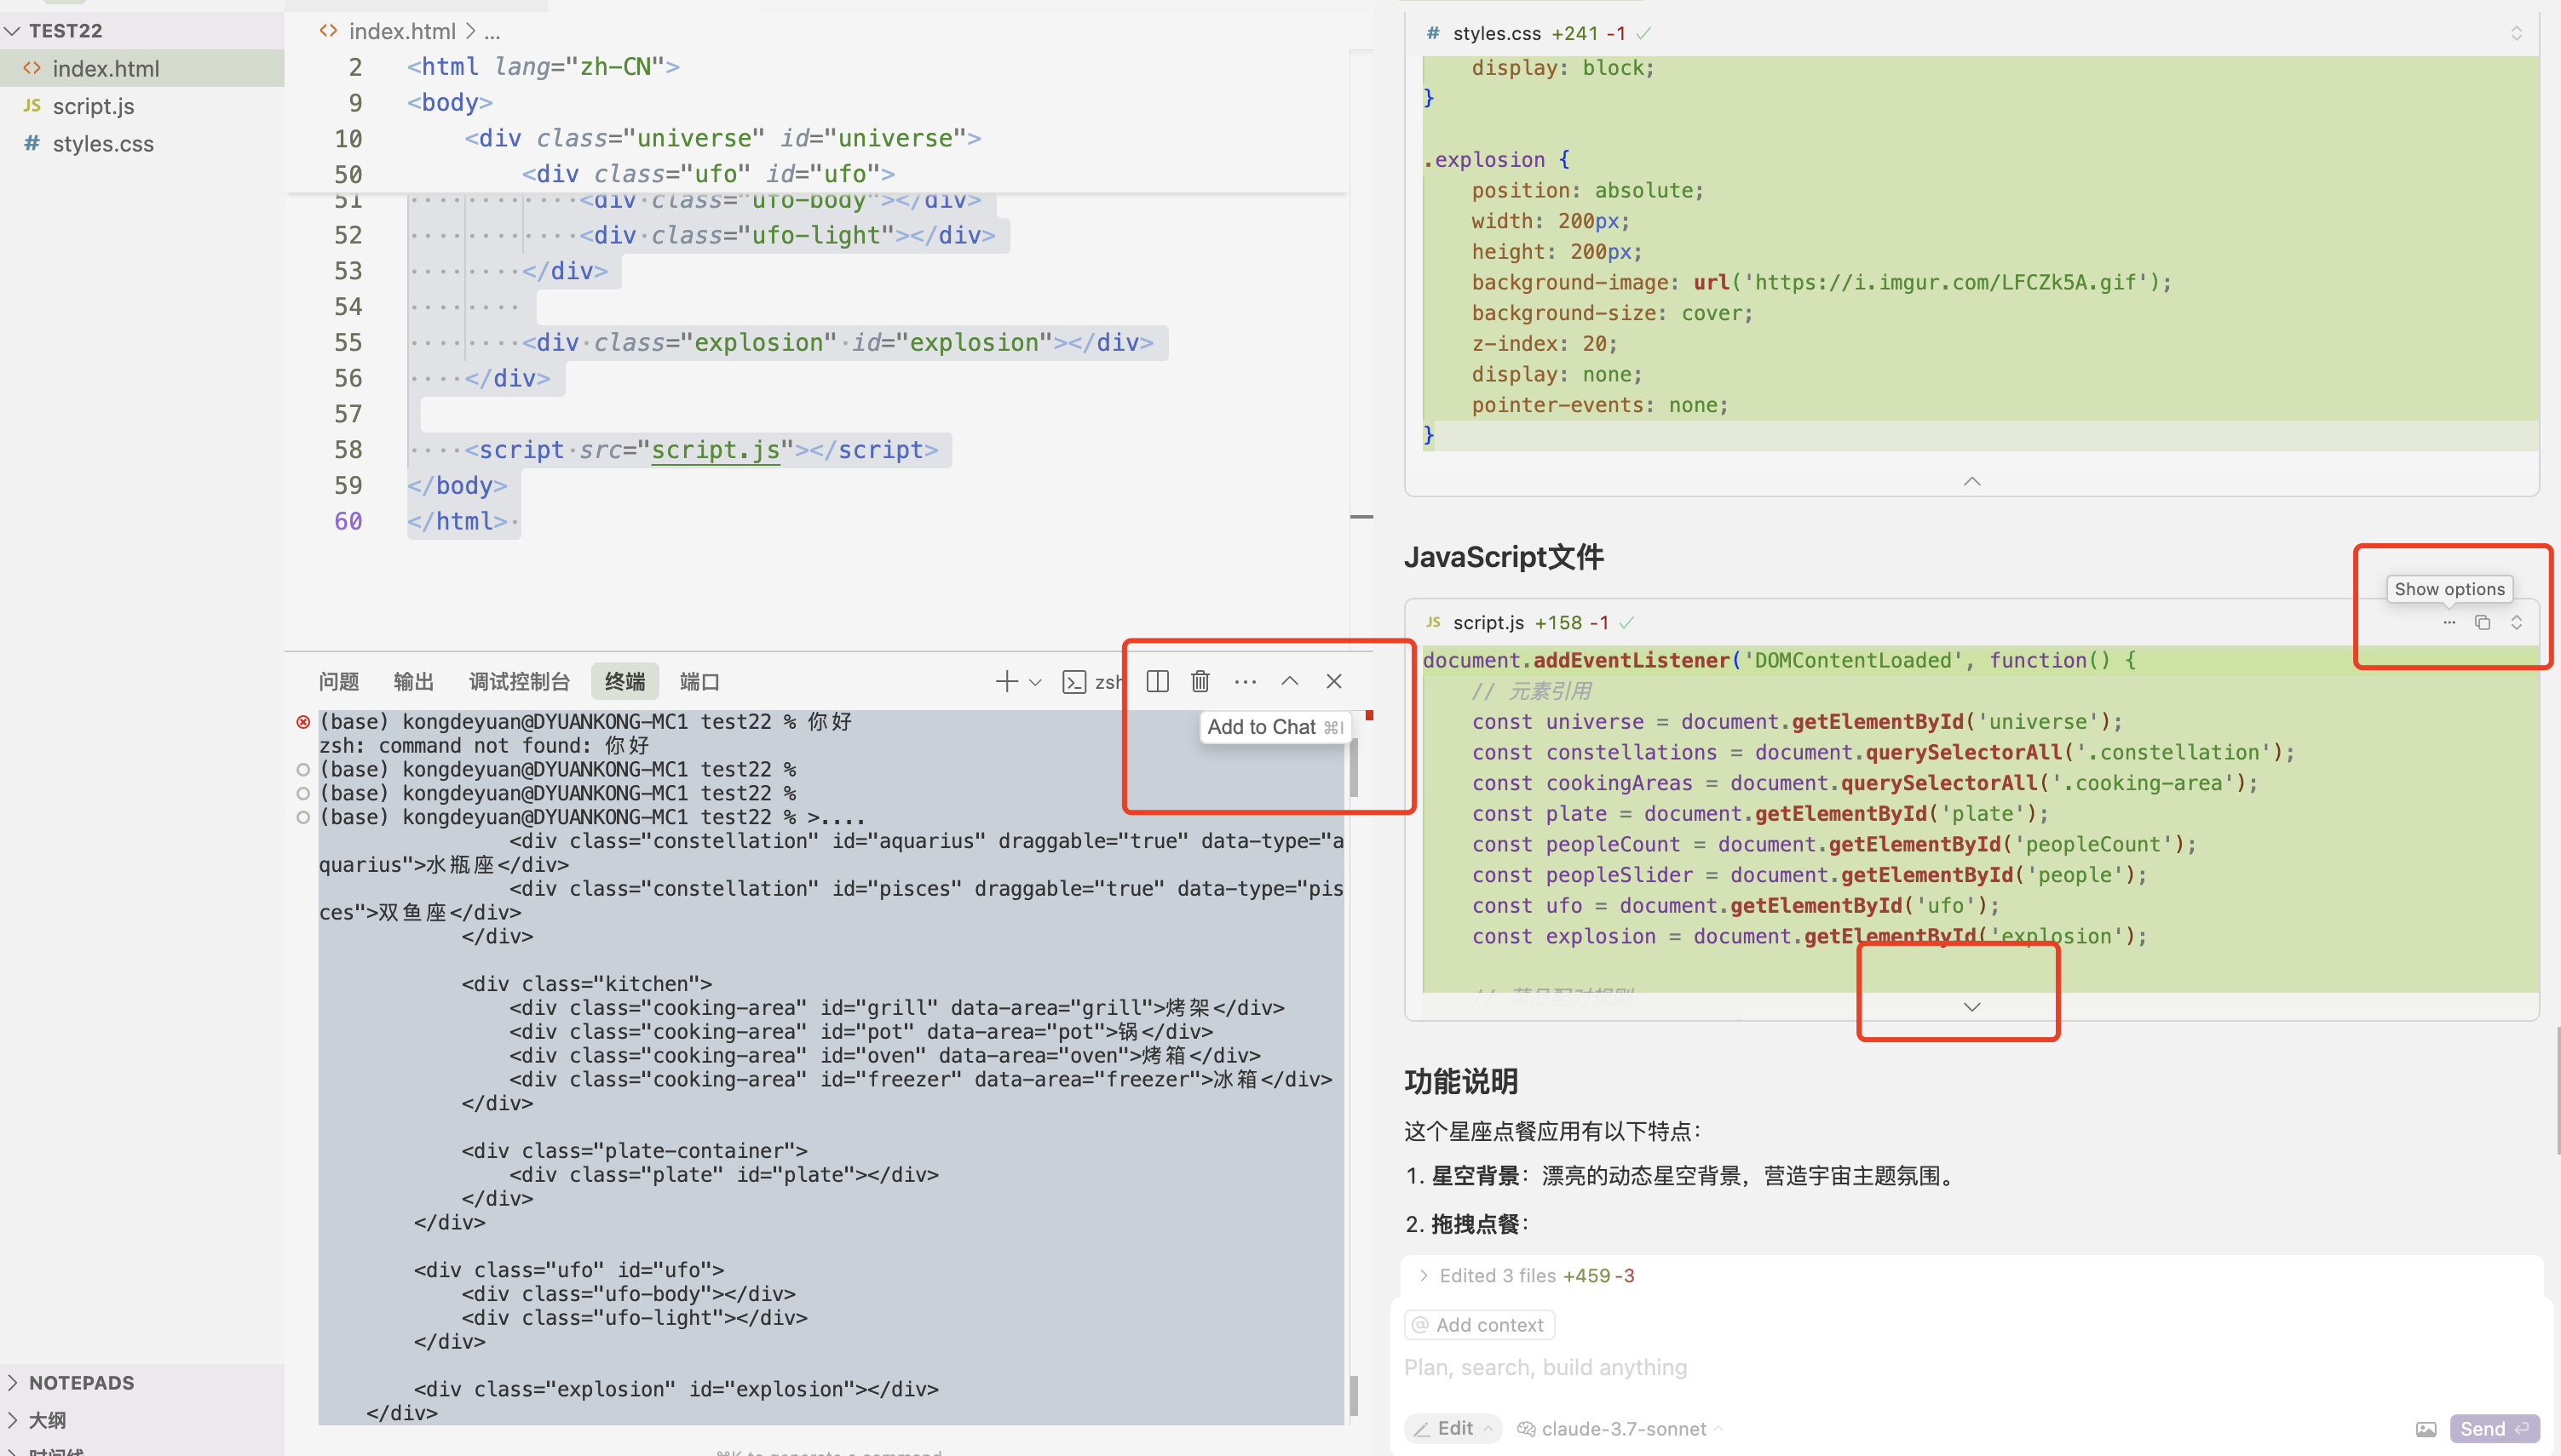Viewport: 2561px width, 1456px height.
Task: Open terminal panel more actions menu
Action: pos(1245,681)
